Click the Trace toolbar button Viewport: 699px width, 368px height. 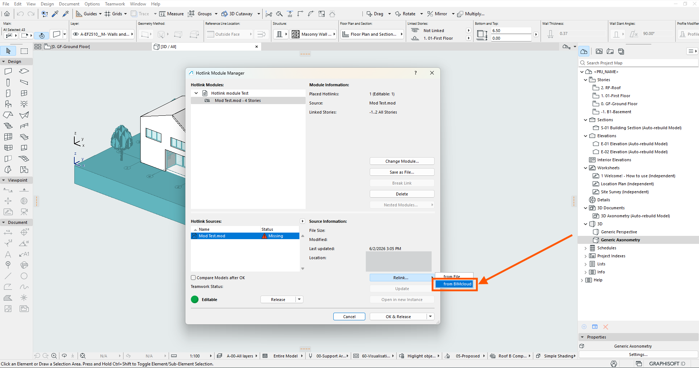[140, 14]
